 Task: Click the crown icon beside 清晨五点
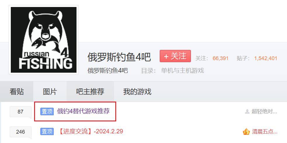[246, 132]
